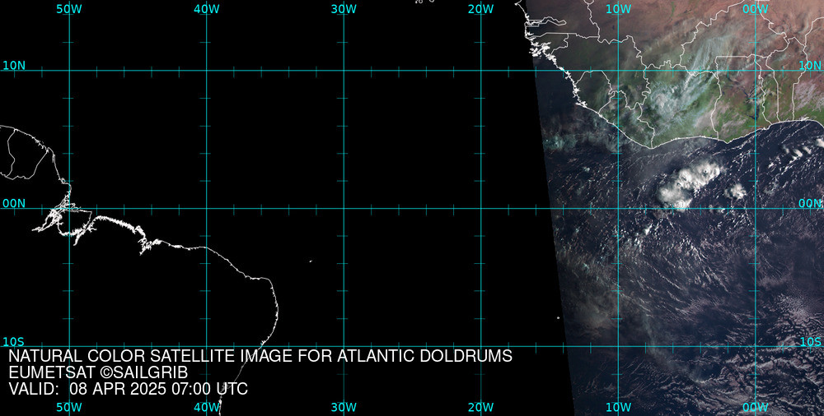824x416 pixels.
Task: Click the 10S latitude label on the right edge
Action: click(x=810, y=342)
